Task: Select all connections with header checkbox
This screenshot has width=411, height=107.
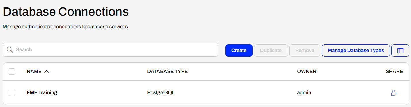Action: pos(12,72)
